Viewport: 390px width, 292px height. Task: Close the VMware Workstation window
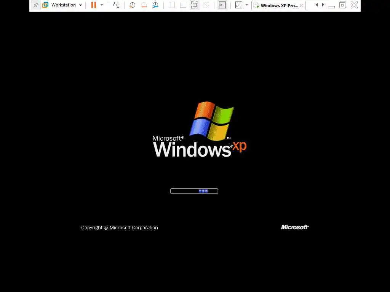coord(354,5)
